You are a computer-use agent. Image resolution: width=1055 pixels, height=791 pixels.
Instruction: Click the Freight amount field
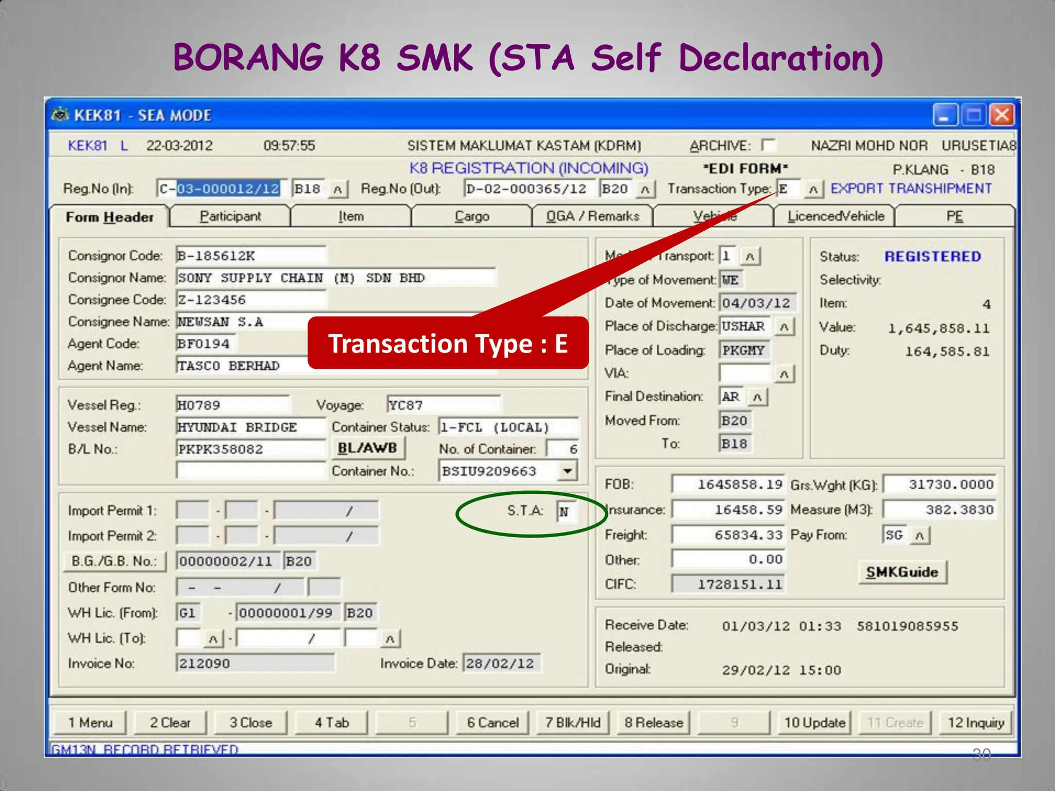pos(728,535)
